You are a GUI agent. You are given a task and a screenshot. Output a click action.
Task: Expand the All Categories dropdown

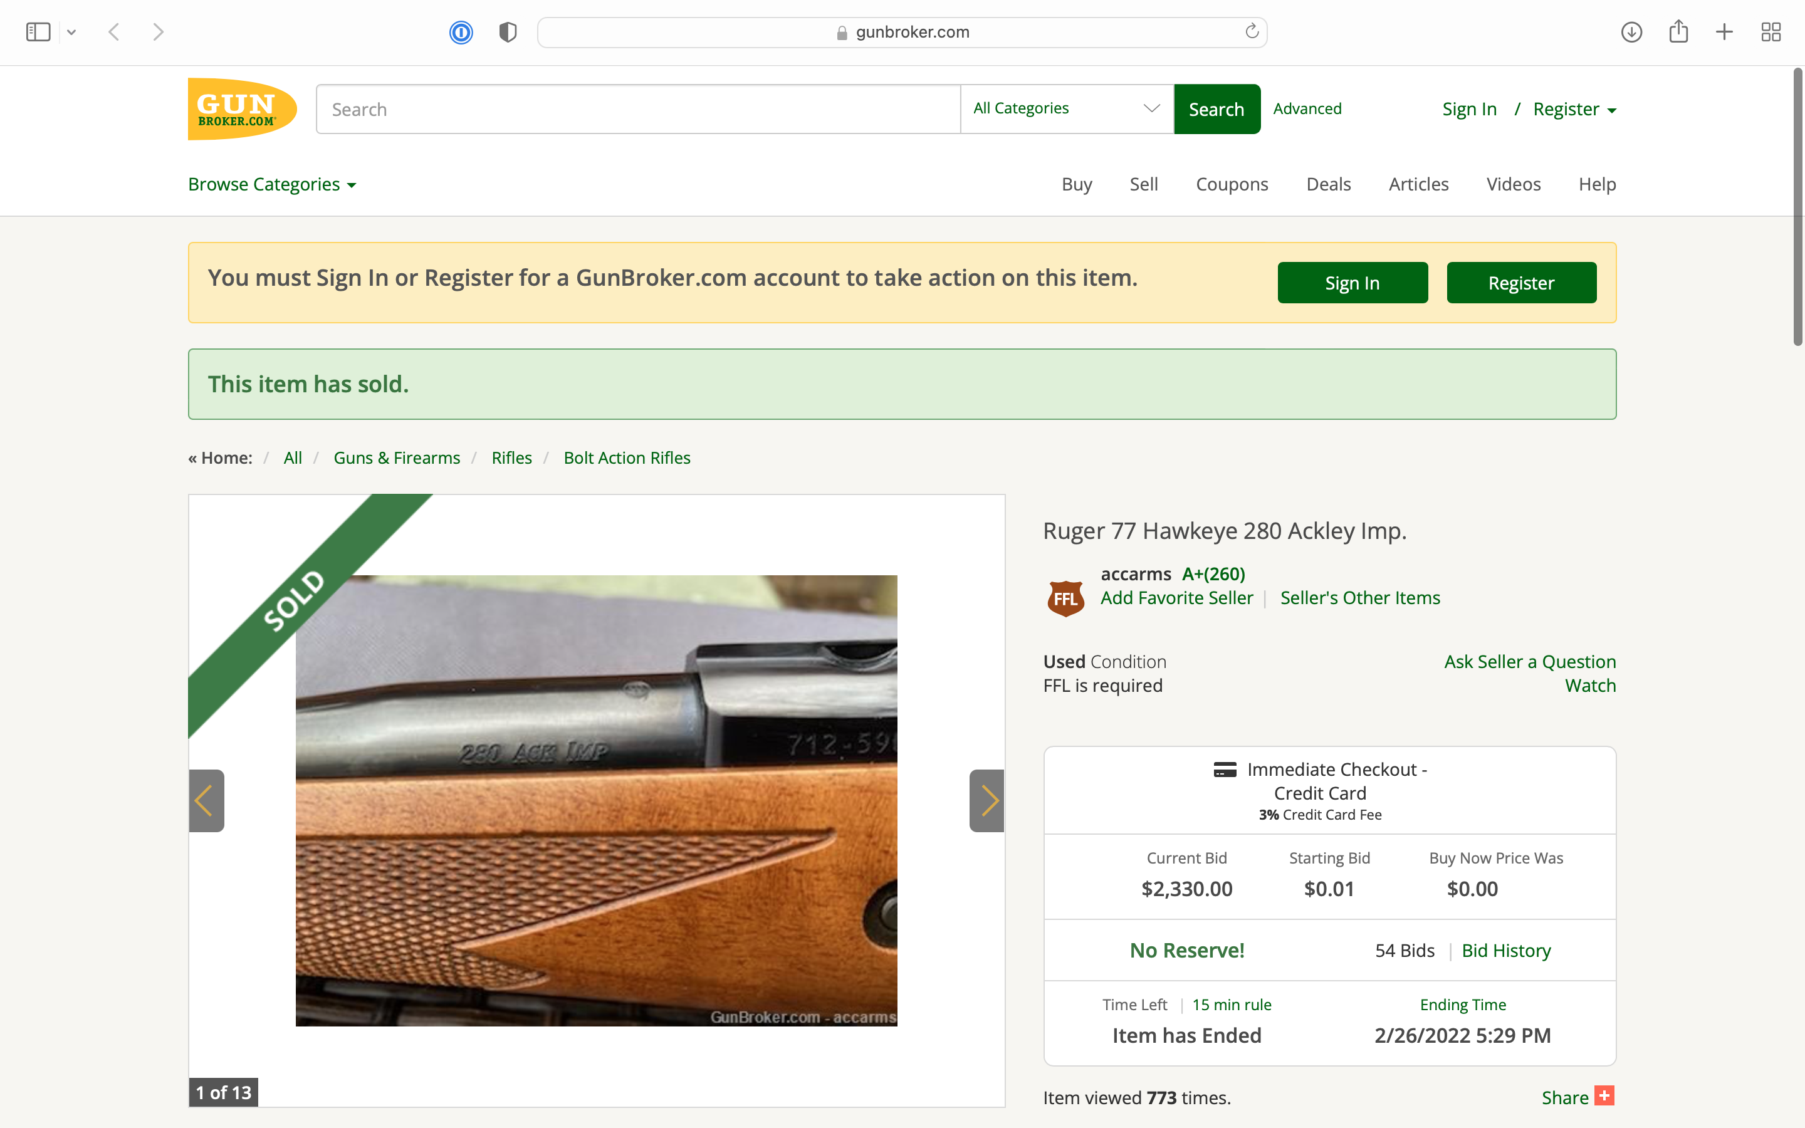pyautogui.click(x=1067, y=109)
